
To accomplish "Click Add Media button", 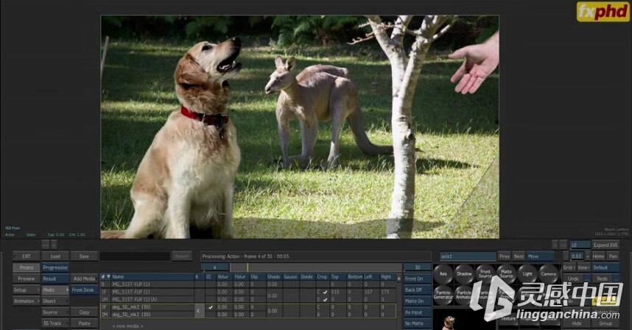I will tap(84, 279).
